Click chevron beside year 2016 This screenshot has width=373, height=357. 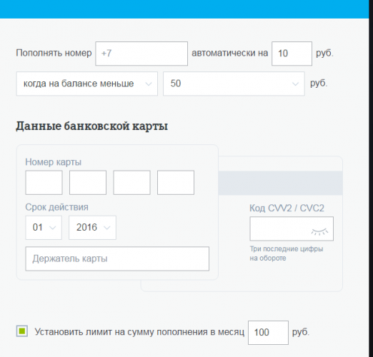click(107, 228)
